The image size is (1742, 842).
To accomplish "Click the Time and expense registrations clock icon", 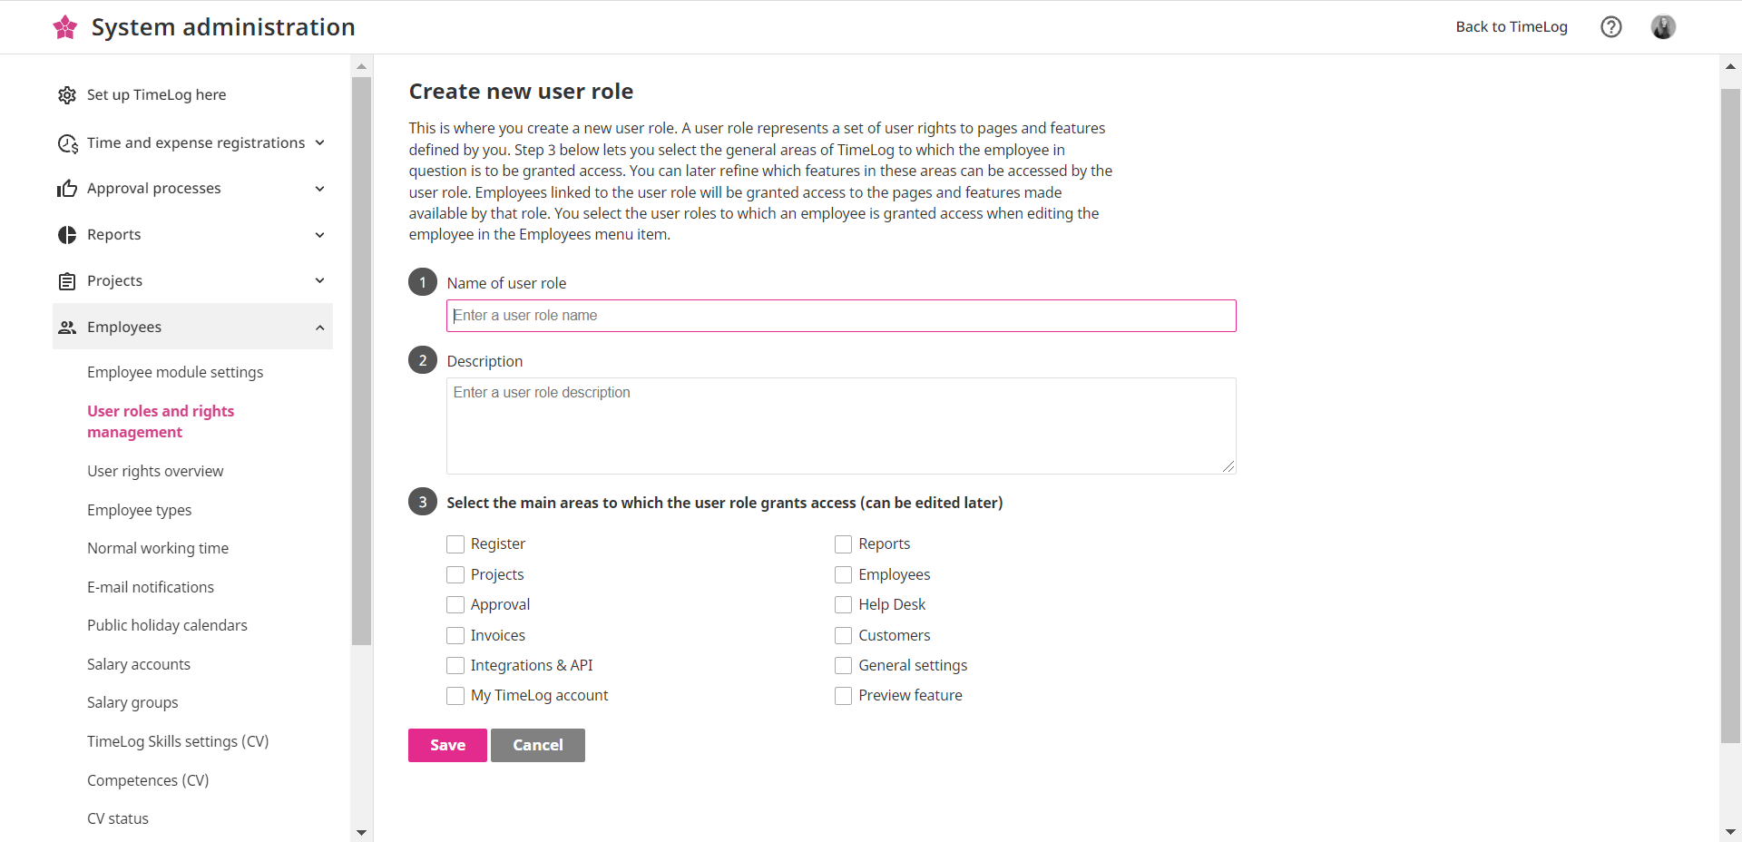I will tap(67, 143).
